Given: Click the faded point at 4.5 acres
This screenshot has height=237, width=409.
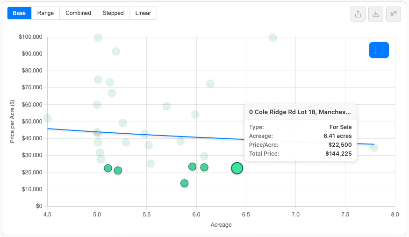Looking at the screenshot, I should click(x=47, y=118).
